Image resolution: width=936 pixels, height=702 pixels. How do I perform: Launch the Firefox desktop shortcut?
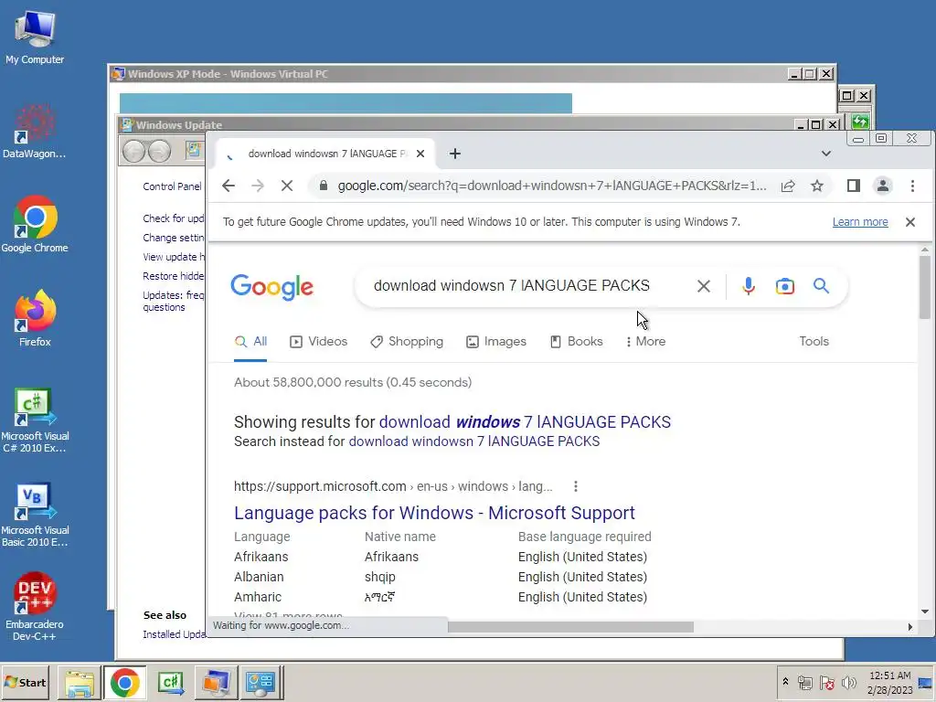35,319
